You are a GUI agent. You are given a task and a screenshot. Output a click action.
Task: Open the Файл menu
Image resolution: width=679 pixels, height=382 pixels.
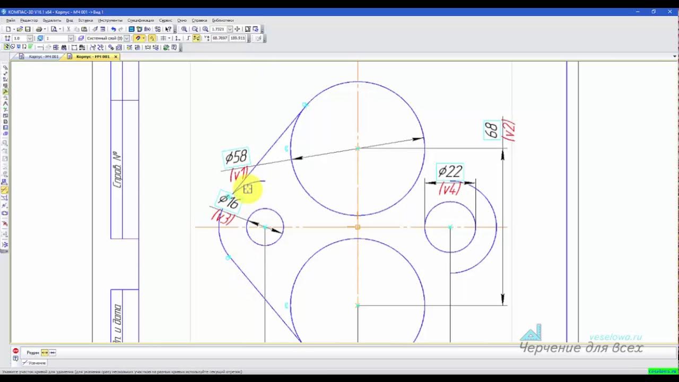click(x=11, y=20)
